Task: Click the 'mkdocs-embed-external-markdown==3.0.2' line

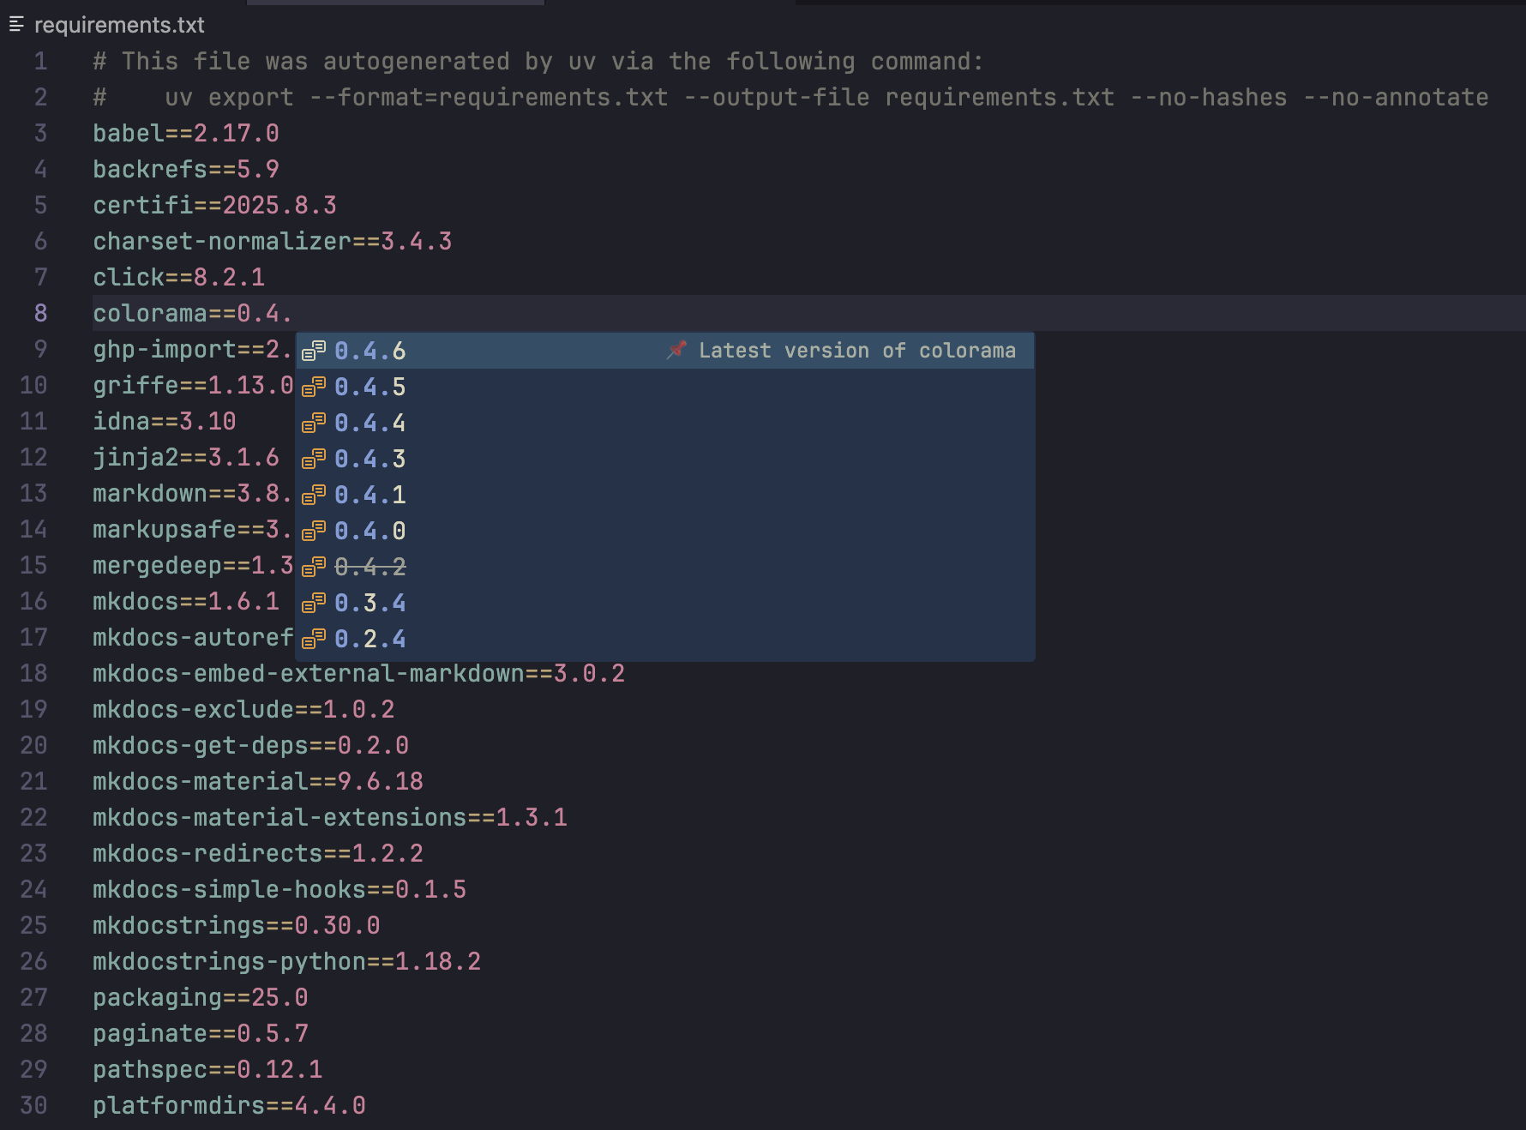Action: [x=359, y=673]
